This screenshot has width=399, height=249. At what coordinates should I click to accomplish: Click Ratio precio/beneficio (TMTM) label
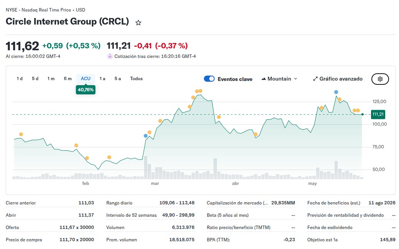pyautogui.click(x=239, y=228)
